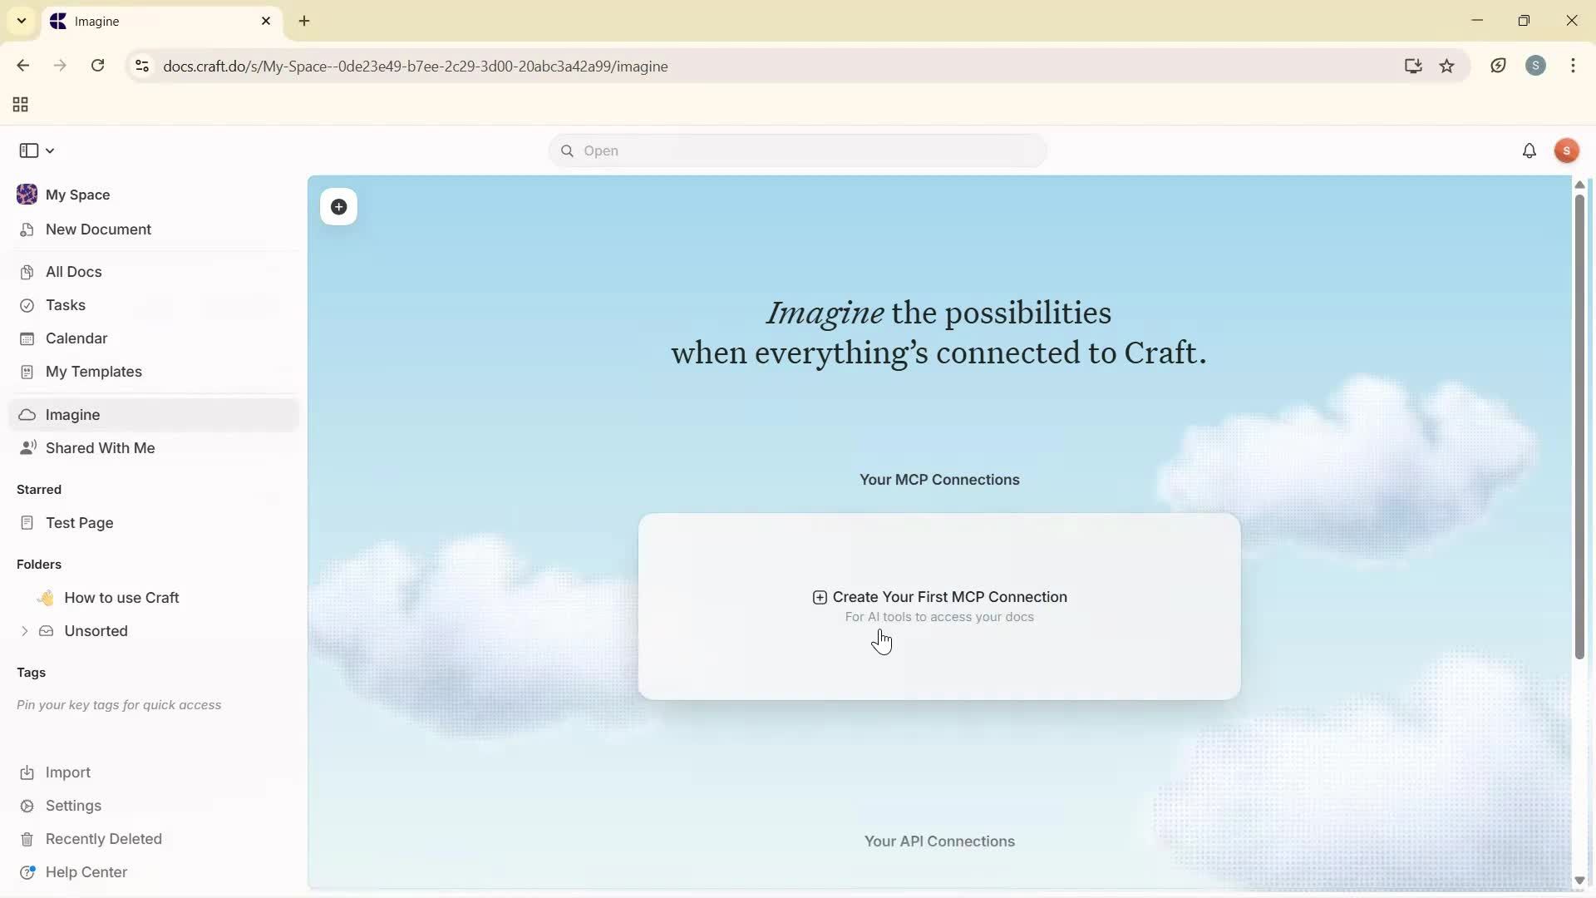Open the Settings menu item
This screenshot has height=898, width=1596.
[73, 806]
